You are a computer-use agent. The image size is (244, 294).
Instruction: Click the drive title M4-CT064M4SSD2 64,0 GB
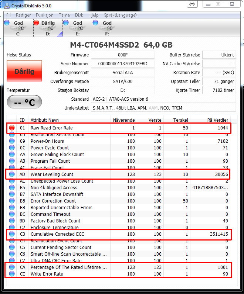[x=121, y=45]
